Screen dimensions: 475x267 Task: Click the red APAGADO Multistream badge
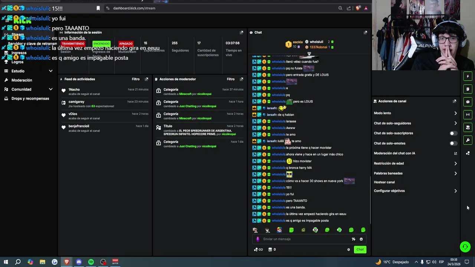tap(126, 44)
